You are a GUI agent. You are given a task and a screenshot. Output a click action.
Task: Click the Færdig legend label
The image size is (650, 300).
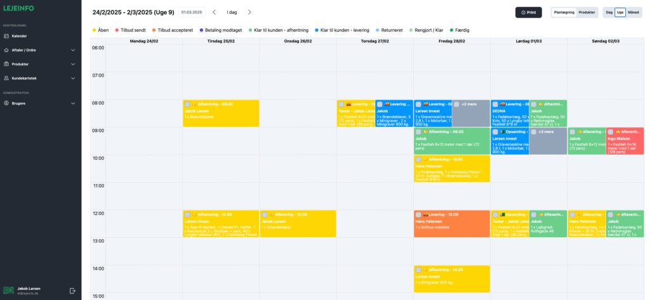tap(462, 30)
